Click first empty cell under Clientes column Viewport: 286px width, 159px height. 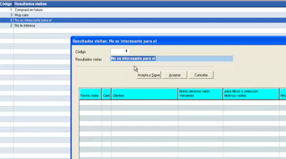[x=144, y=103]
